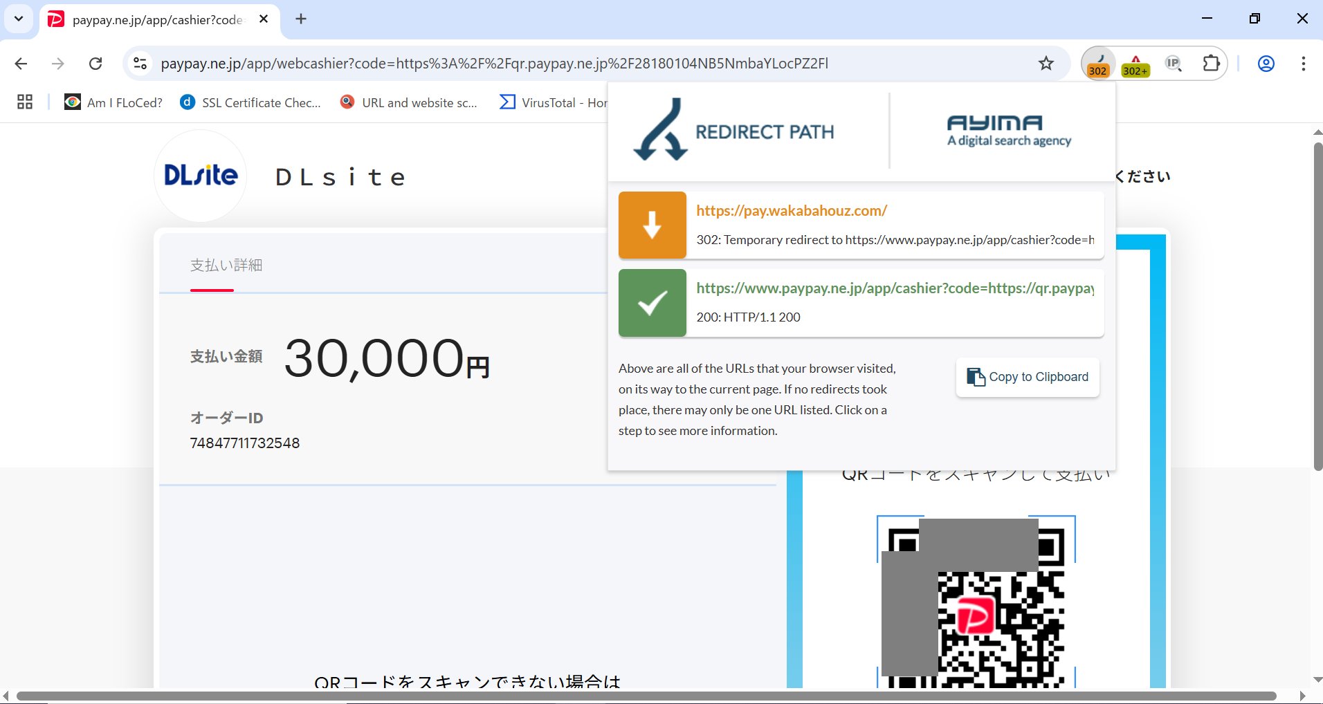Click the order ID 74847711732548
This screenshot has height=704, width=1323.
(x=245, y=443)
